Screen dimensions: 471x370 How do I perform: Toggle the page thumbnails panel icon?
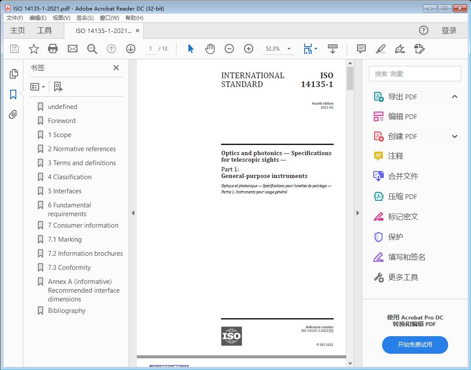coord(14,74)
